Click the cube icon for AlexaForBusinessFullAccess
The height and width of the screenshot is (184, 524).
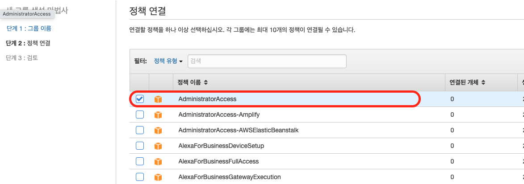pos(158,162)
